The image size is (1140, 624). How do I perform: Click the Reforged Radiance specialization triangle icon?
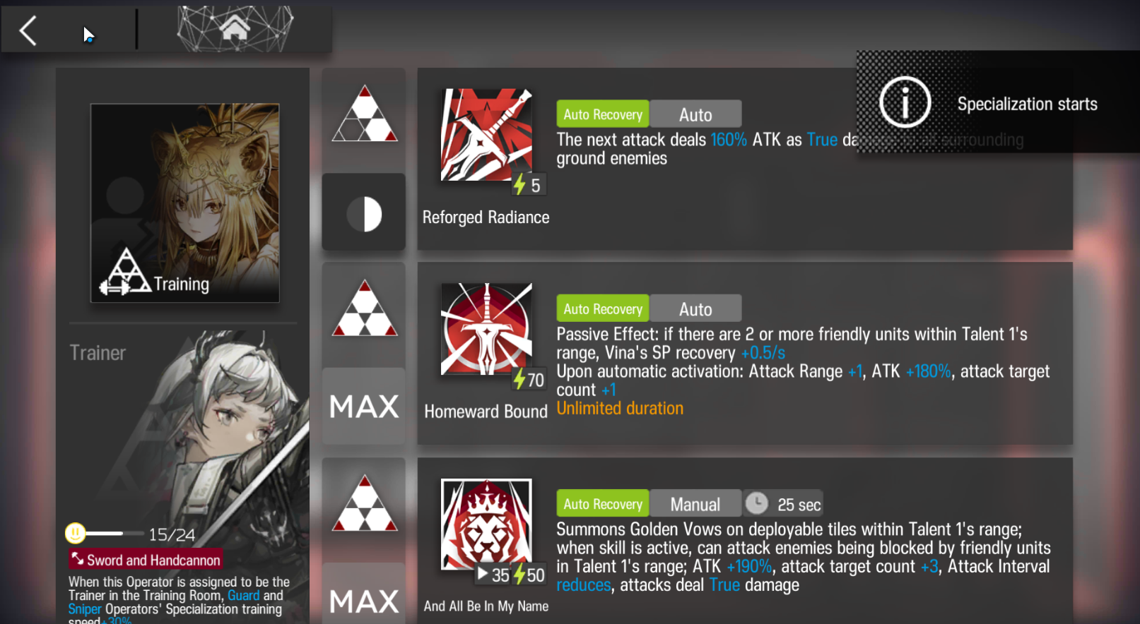pos(365,114)
